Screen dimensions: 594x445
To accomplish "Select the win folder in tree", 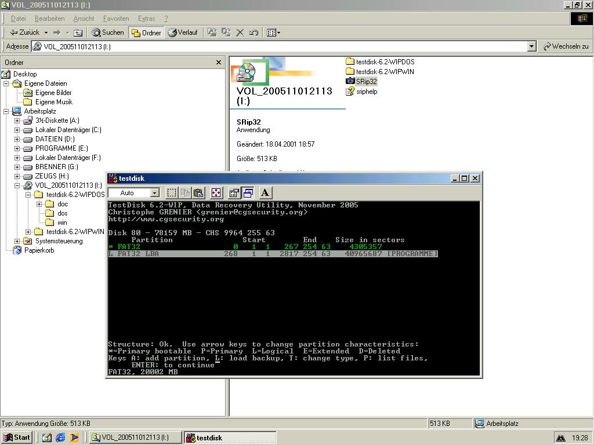I will [62, 222].
